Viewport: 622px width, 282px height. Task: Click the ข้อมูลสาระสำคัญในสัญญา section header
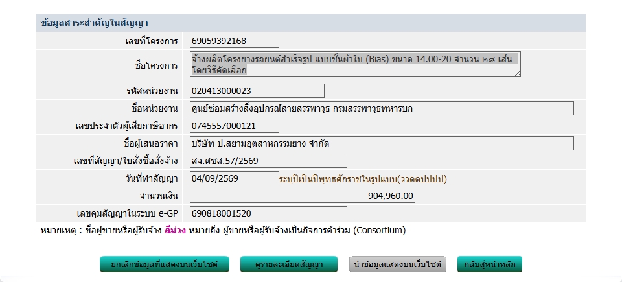(x=310, y=23)
